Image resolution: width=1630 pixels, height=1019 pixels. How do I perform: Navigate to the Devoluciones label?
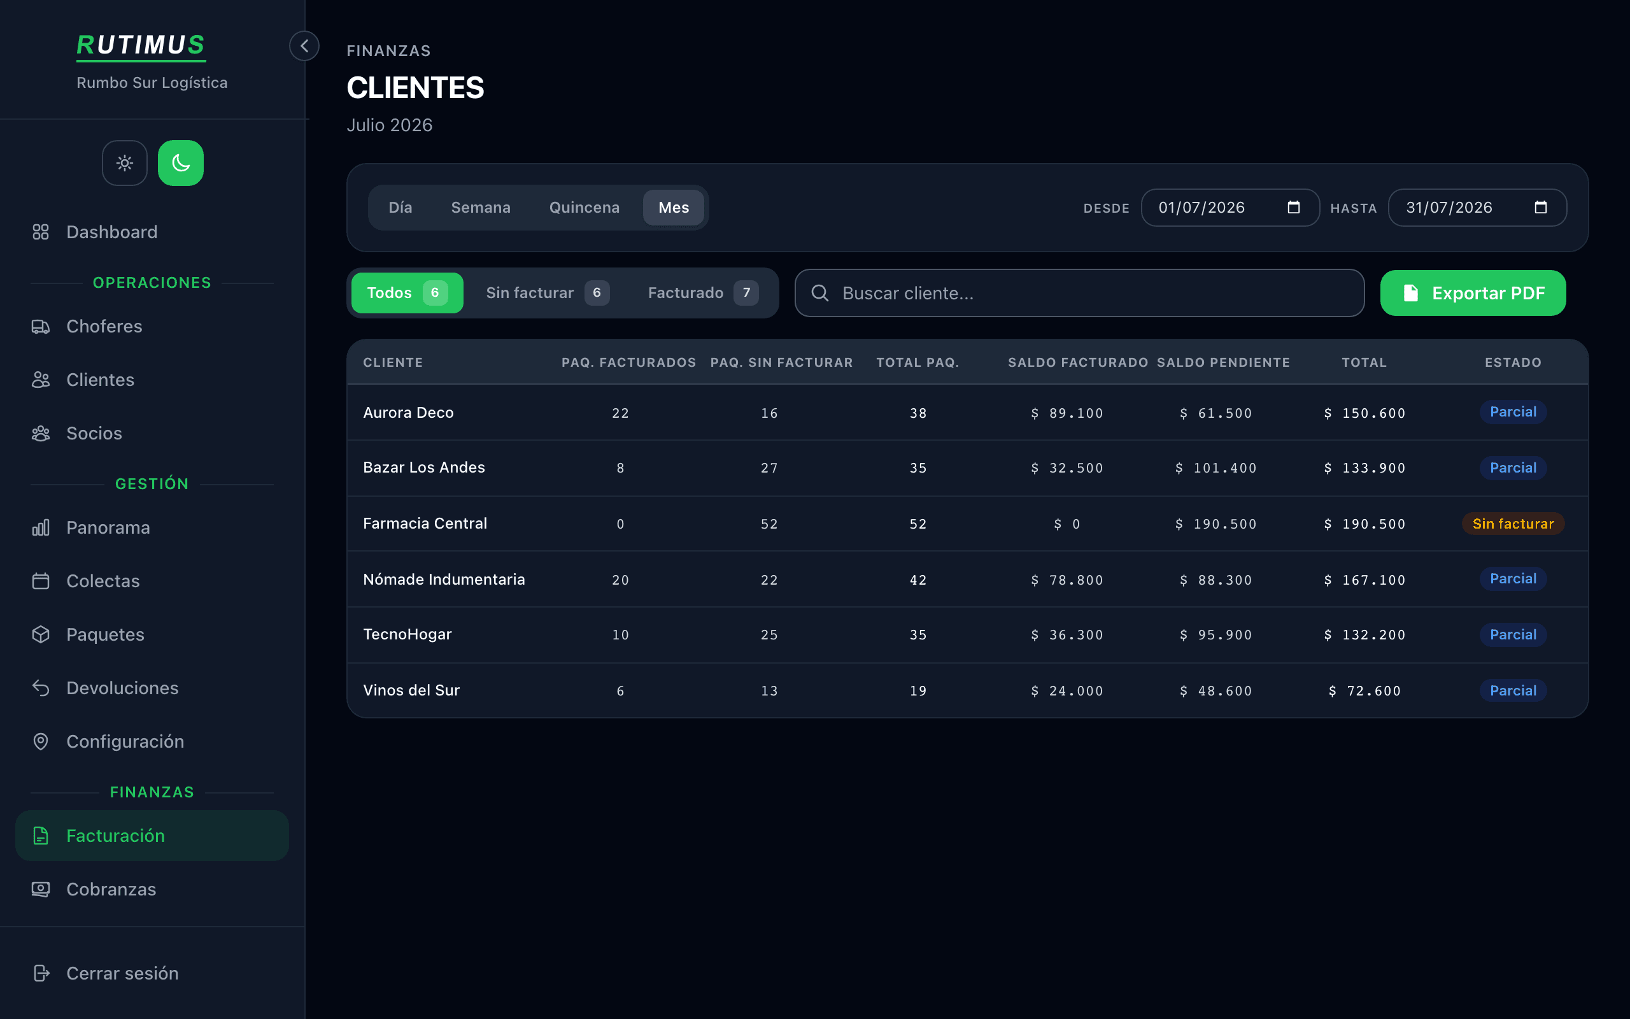[123, 688]
